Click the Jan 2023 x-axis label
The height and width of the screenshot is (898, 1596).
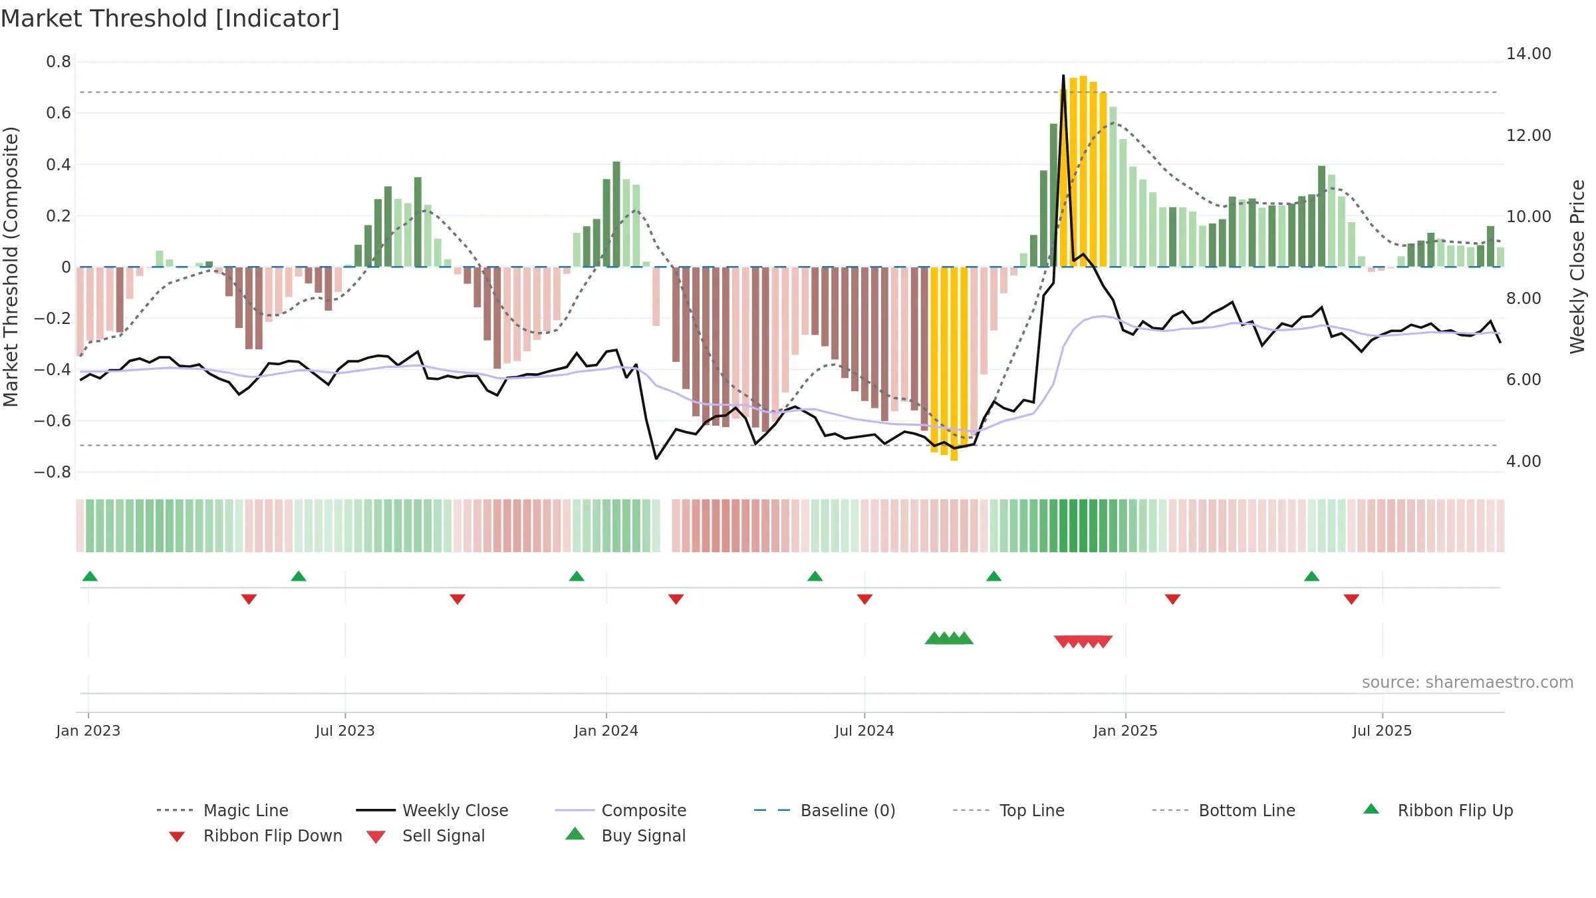click(88, 730)
